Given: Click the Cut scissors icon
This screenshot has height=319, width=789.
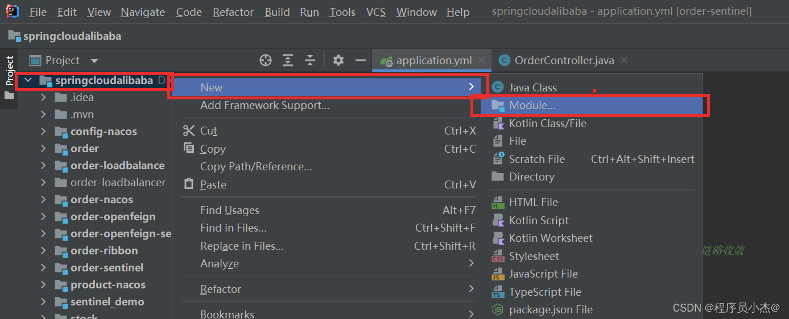Looking at the screenshot, I should pyautogui.click(x=189, y=131).
